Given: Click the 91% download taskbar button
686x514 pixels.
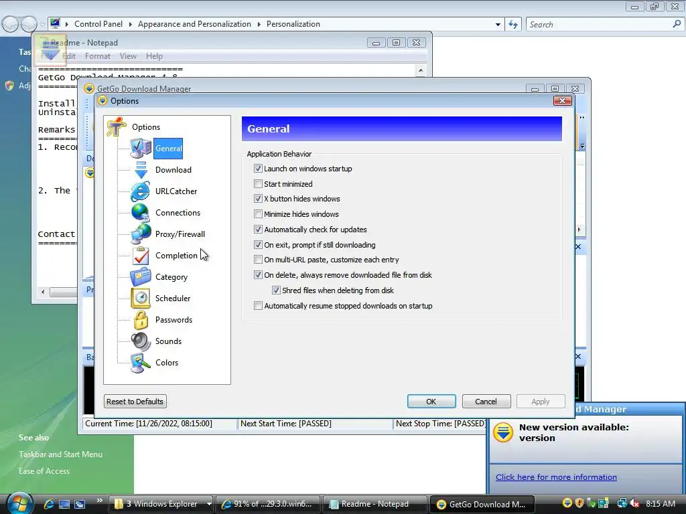Looking at the screenshot, I should pyautogui.click(x=268, y=504).
